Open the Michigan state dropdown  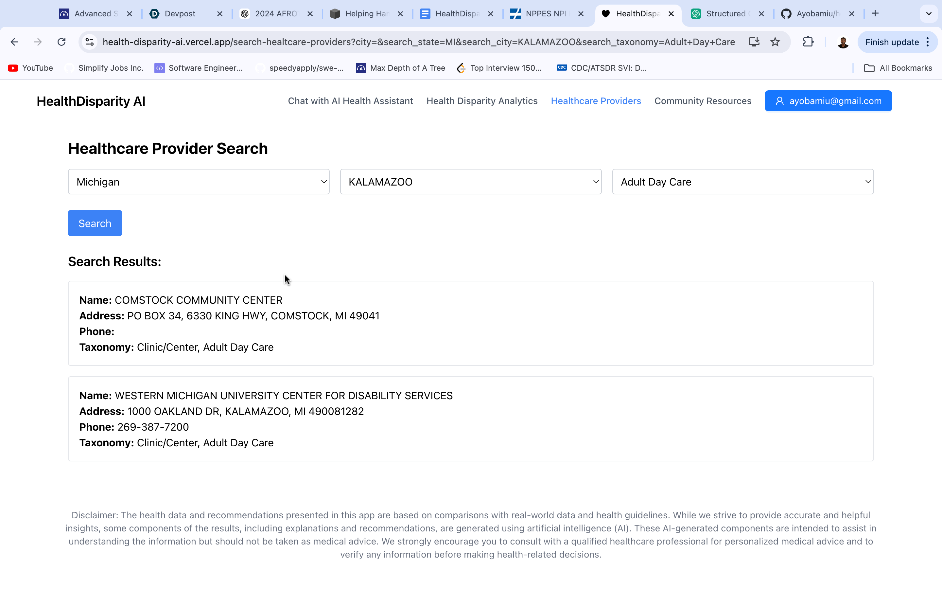coord(199,182)
